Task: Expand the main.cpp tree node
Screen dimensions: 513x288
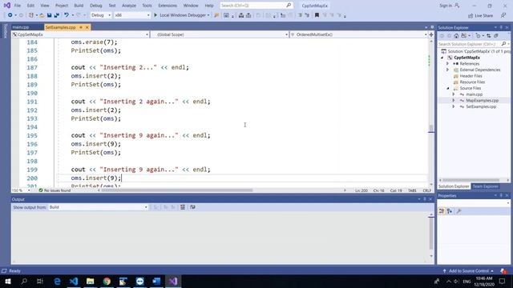Action: [454, 94]
